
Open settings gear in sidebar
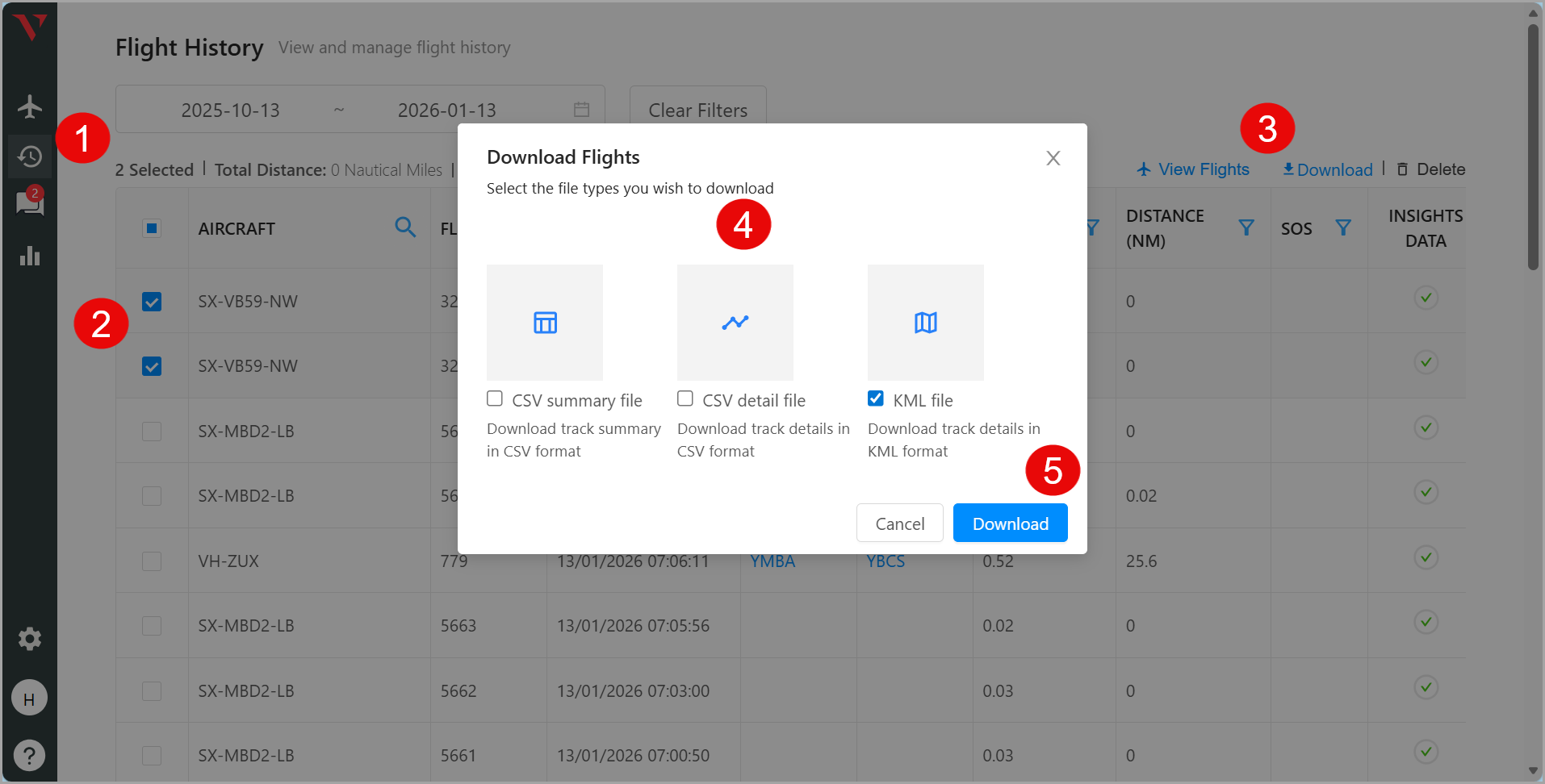click(x=30, y=639)
